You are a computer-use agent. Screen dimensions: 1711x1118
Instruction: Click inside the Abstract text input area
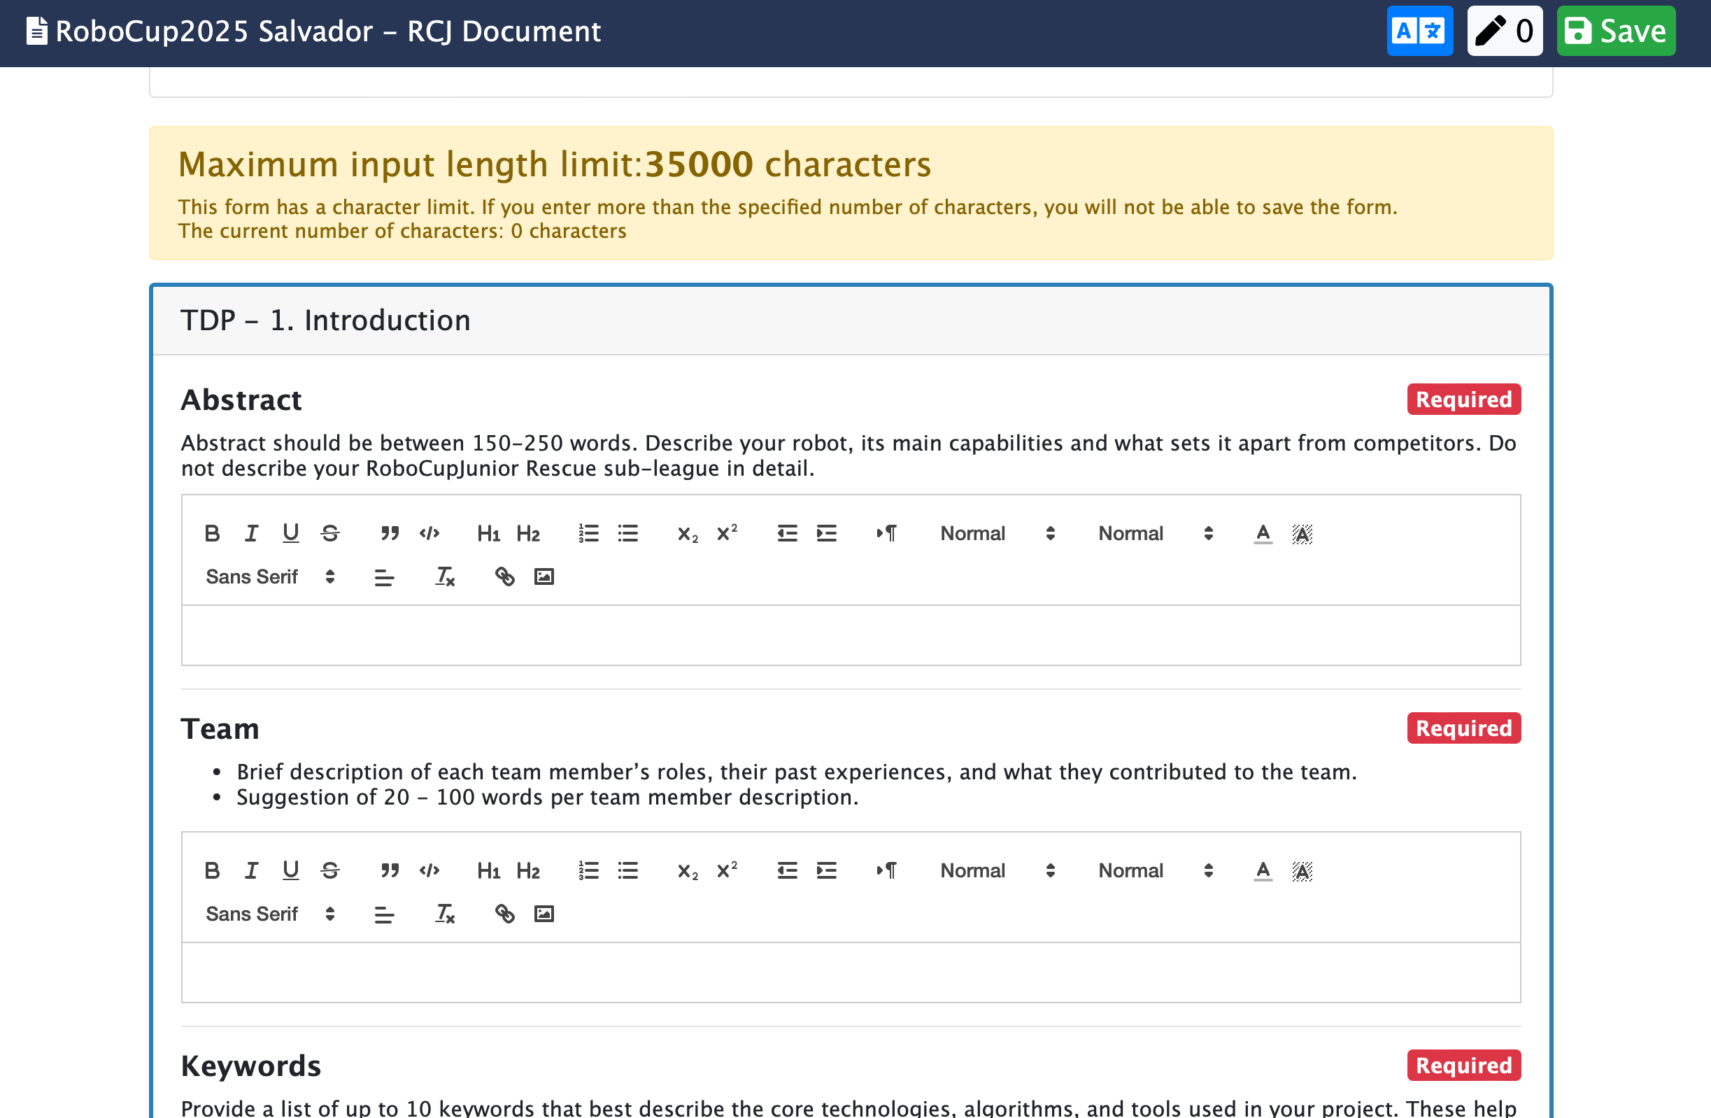click(851, 635)
